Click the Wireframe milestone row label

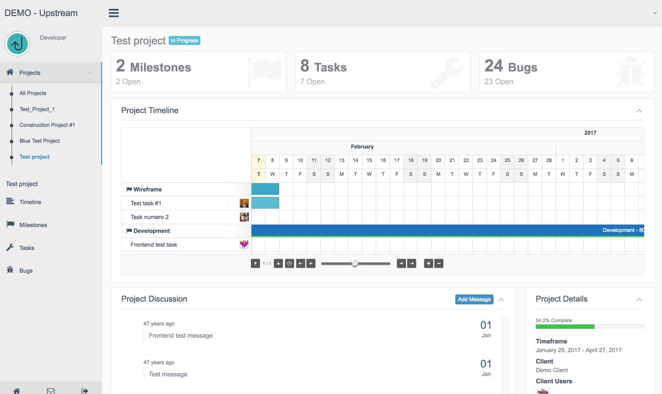coord(147,189)
